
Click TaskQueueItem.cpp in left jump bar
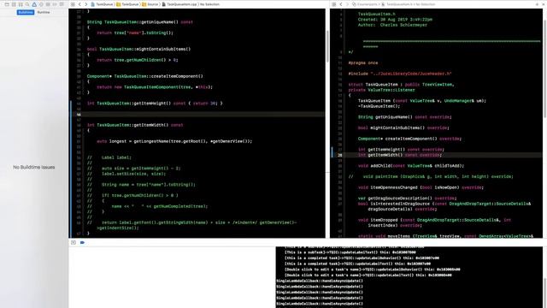[x=179, y=4]
